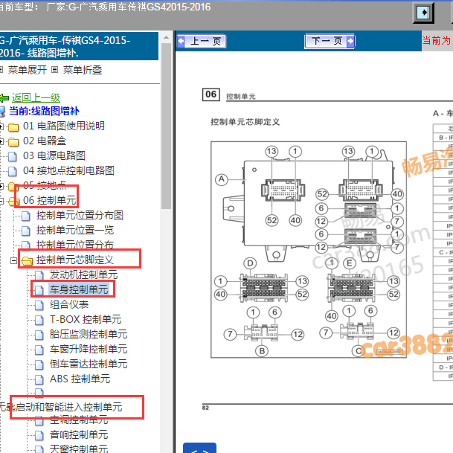Click the document icon beside 倒车雷达控制单元
This screenshot has width=453, height=453.
point(39,364)
